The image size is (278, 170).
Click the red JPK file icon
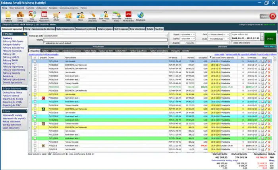[128, 15]
